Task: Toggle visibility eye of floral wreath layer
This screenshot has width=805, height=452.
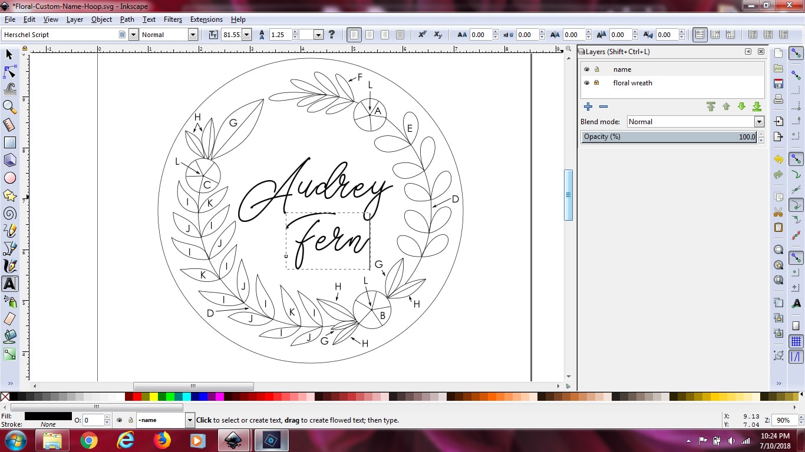Action: tap(586, 83)
